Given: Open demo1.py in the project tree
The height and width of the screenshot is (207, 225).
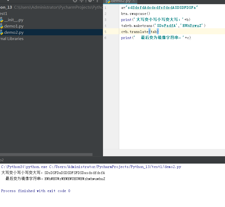Looking at the screenshot, I should tap(14, 26).
